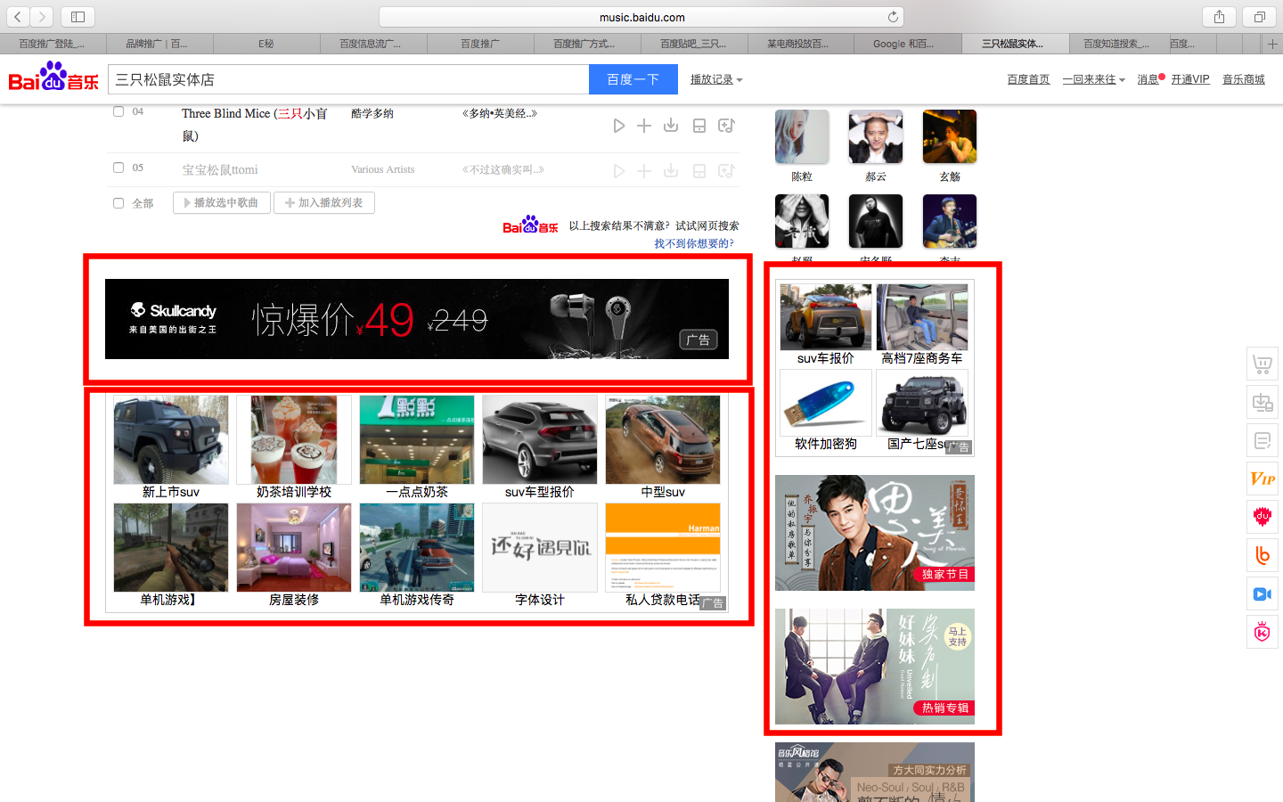Click the pink K crown sidebar icon
This screenshot has height=802, width=1283.
(x=1262, y=633)
